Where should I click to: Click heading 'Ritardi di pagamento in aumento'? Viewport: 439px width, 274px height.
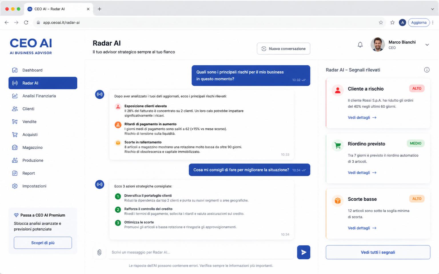tap(150, 124)
